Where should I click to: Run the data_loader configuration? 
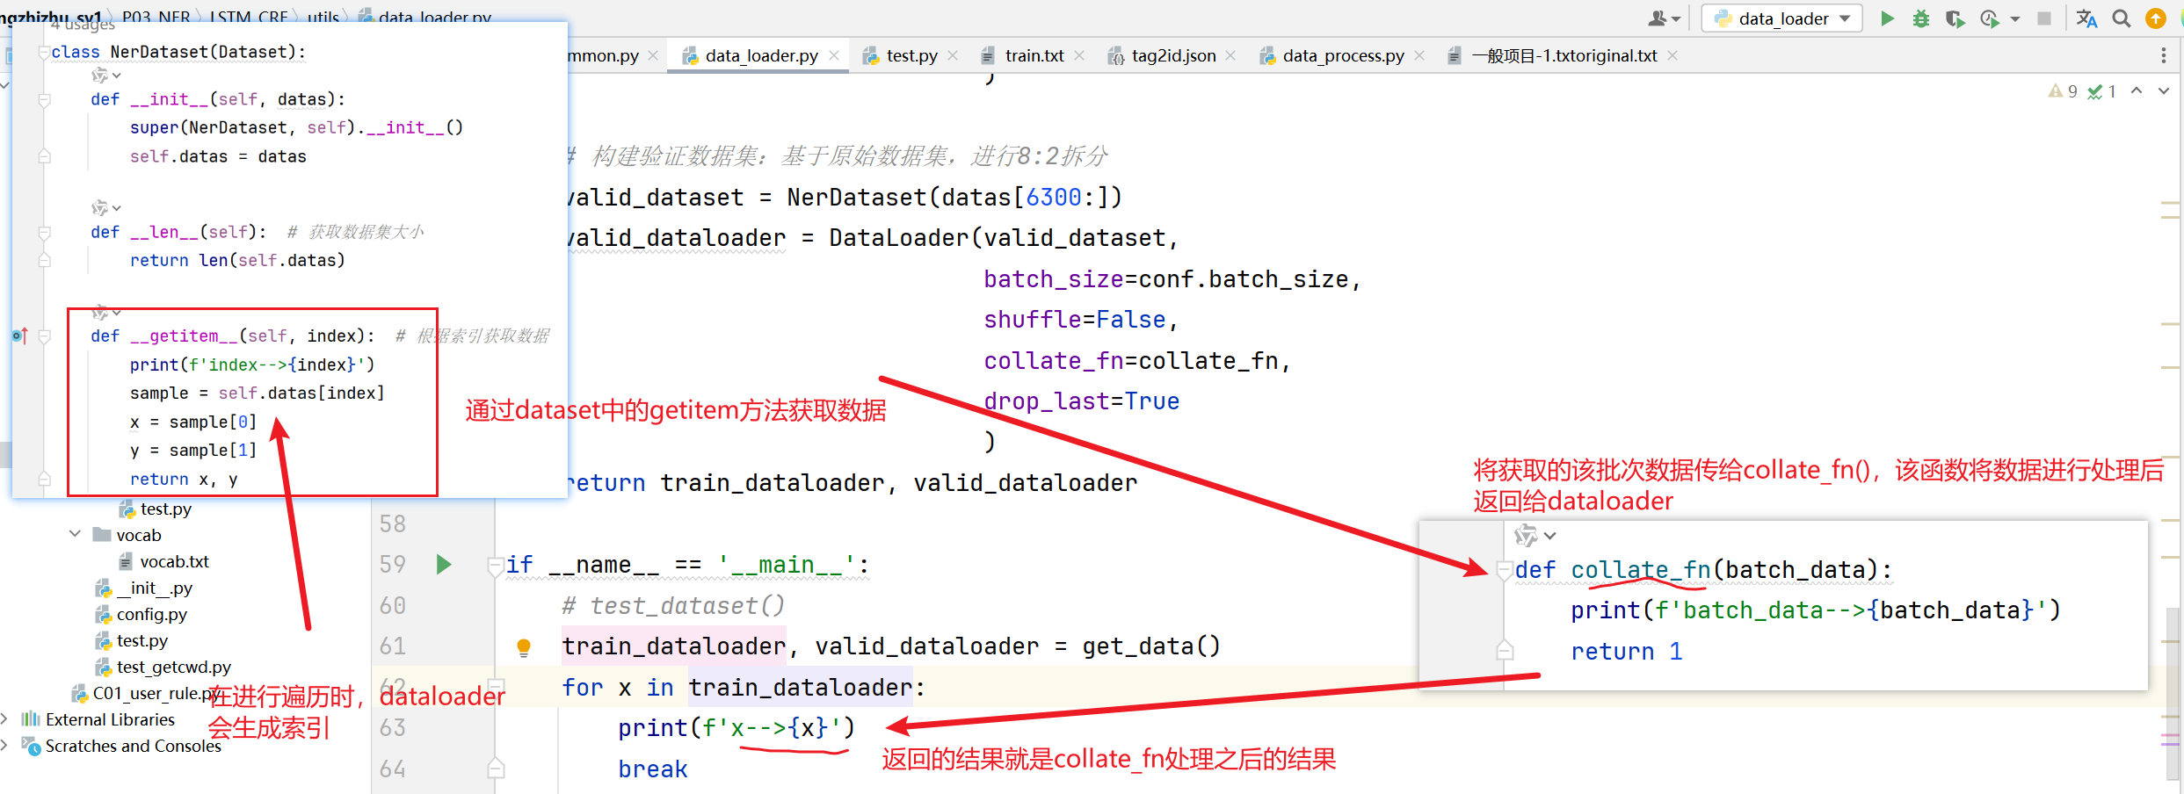tap(1886, 18)
